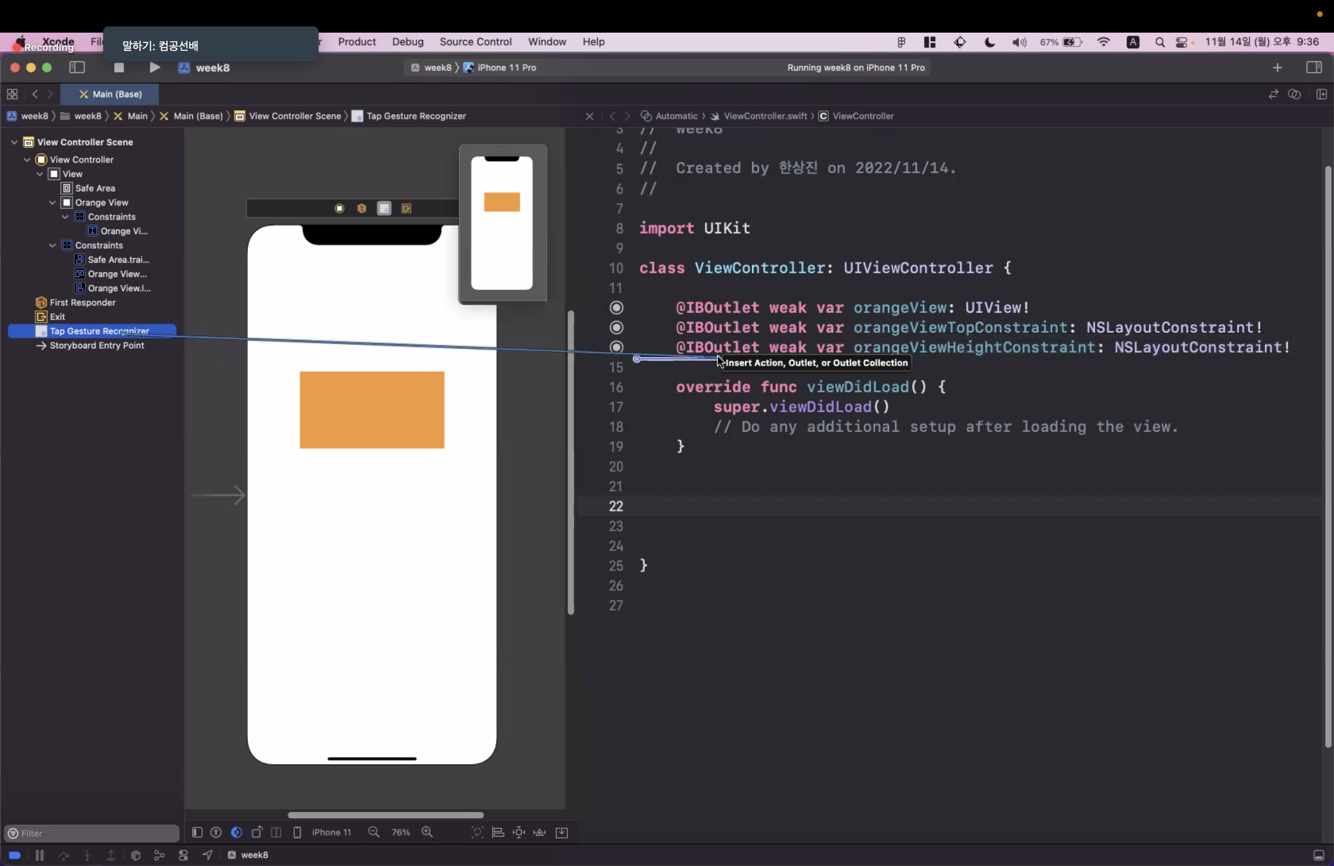The image size is (1334, 866).
Task: Click the Embed In button
Action: pyautogui.click(x=562, y=832)
